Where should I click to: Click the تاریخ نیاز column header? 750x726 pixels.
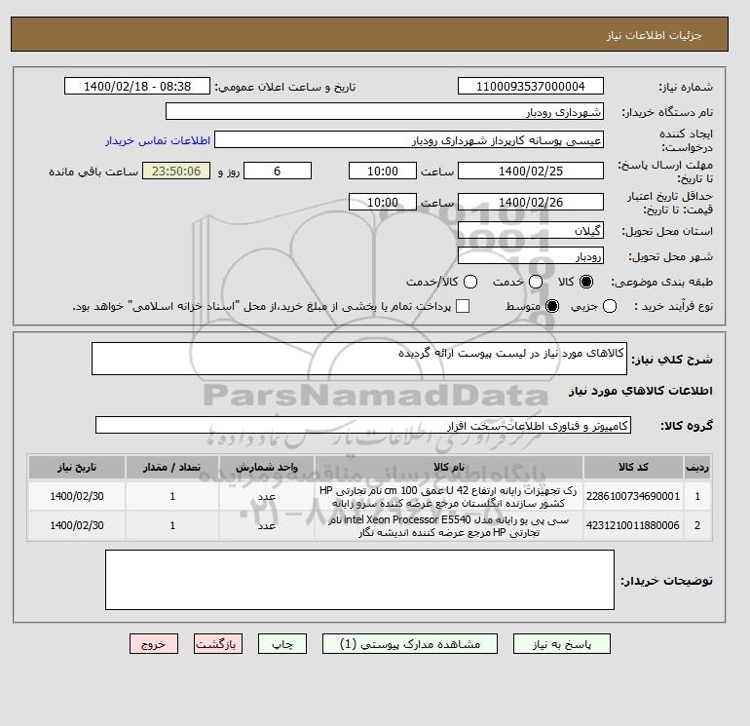pos(77,467)
